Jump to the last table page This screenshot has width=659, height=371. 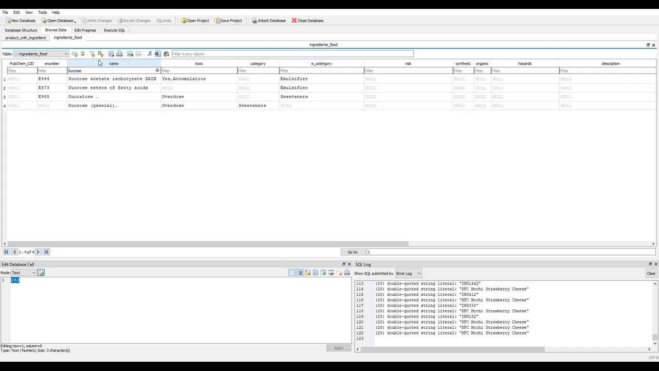tap(46, 252)
